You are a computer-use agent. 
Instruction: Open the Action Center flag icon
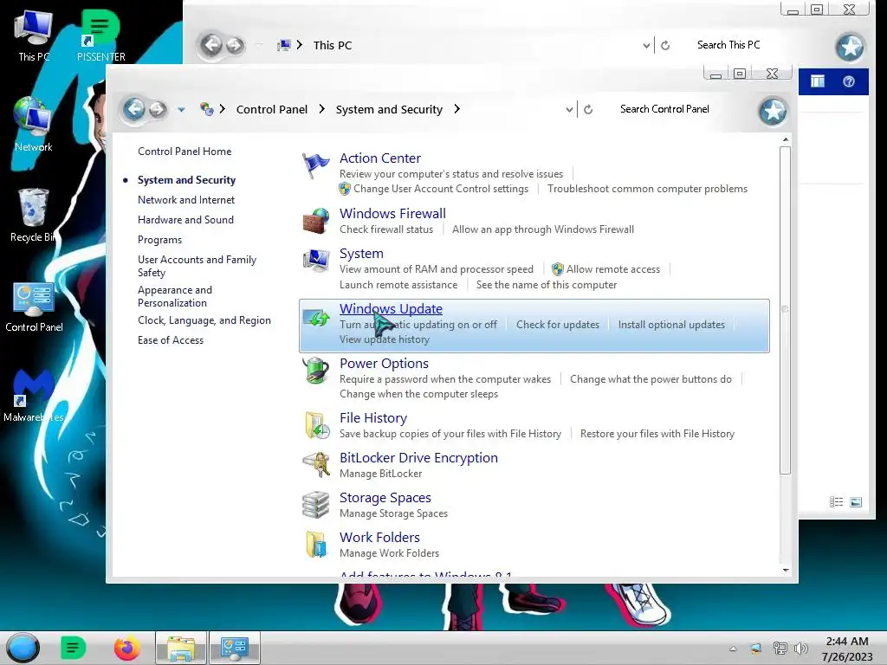[315, 165]
